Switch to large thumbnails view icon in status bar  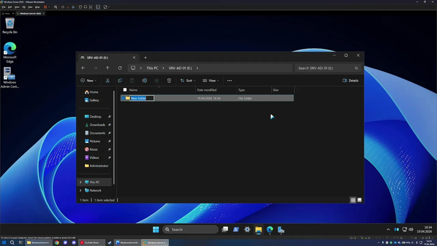tap(360, 200)
